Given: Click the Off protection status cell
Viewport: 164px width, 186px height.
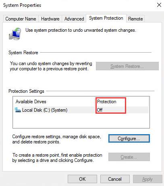Looking at the screenshot, I should click(100, 110).
